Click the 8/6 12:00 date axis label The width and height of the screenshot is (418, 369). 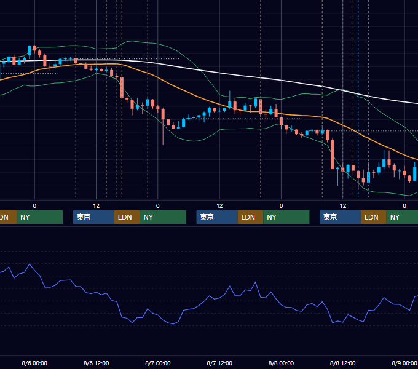(x=97, y=363)
